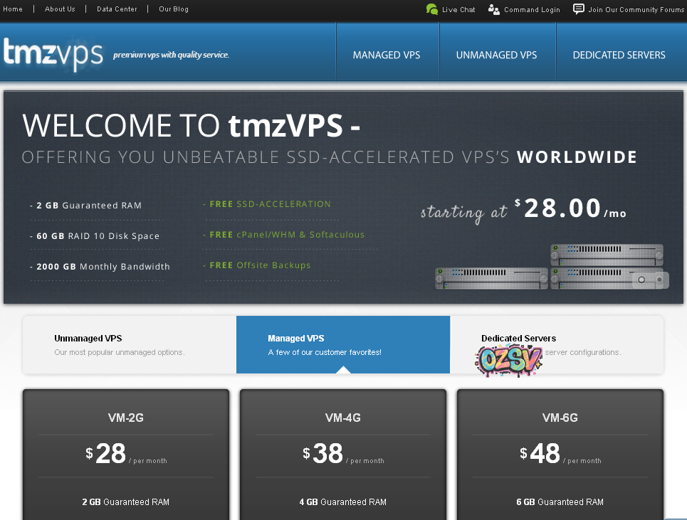Click the Command Login people icon
This screenshot has height=520, width=687.
[x=494, y=10]
